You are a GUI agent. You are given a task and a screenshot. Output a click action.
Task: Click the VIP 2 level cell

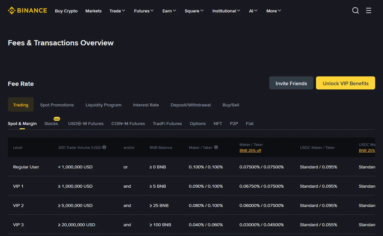[x=18, y=206]
